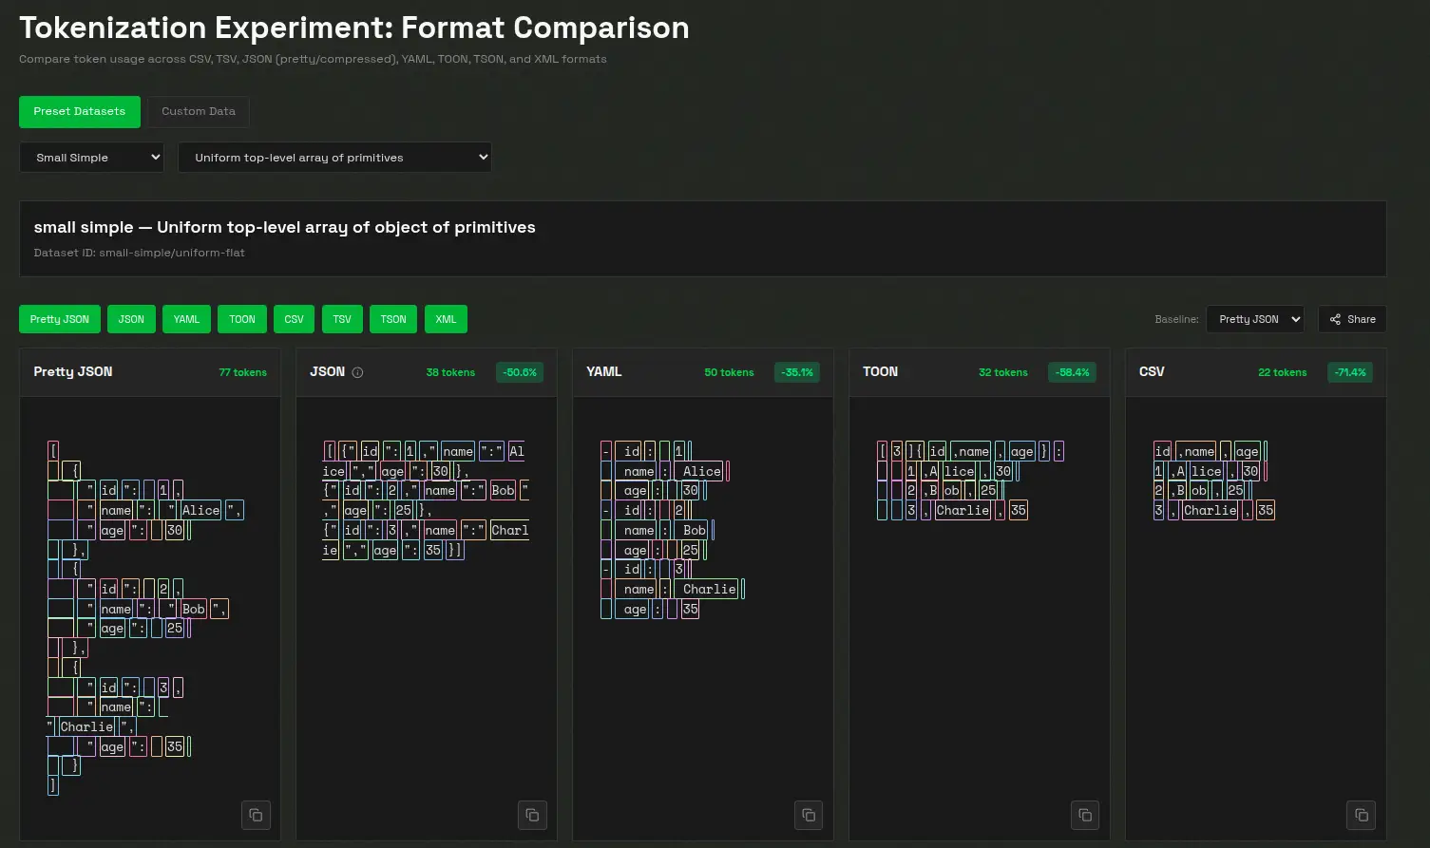Screen dimensions: 1430x848
Task: Change the Baseline using the Pretty JSON dropdown
Action: (1255, 319)
